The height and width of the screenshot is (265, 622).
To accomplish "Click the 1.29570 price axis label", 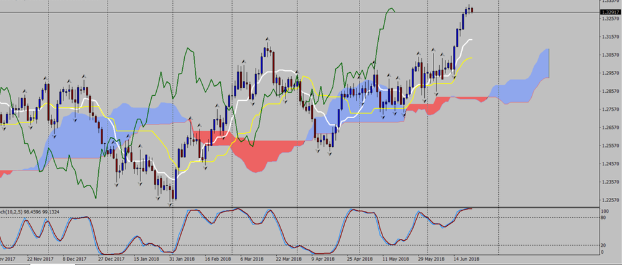I will click(x=611, y=73).
